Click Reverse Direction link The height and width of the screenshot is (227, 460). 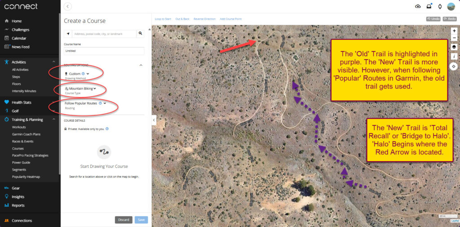(x=204, y=19)
